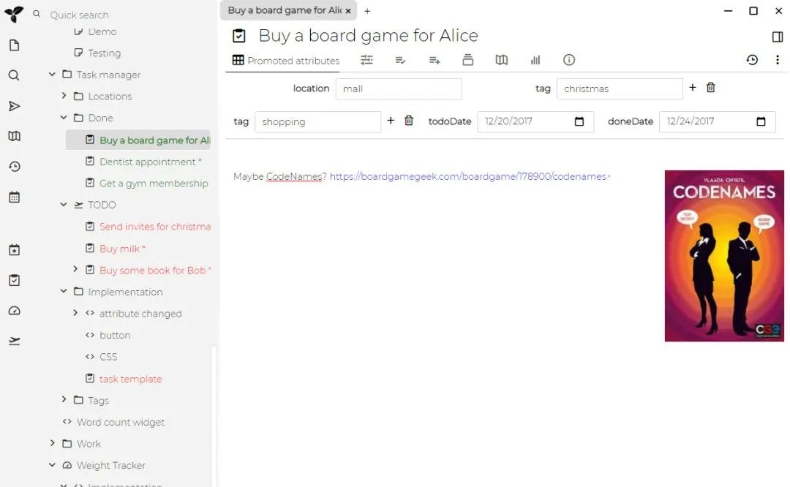Screen dimensions: 790x487
Task: Open the add-list ribbon icon
Action: 434,60
